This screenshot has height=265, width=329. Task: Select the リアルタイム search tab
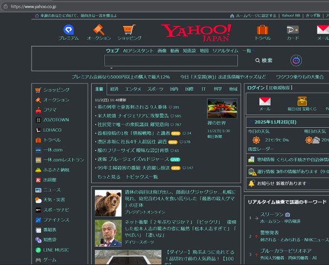pyautogui.click(x=225, y=51)
